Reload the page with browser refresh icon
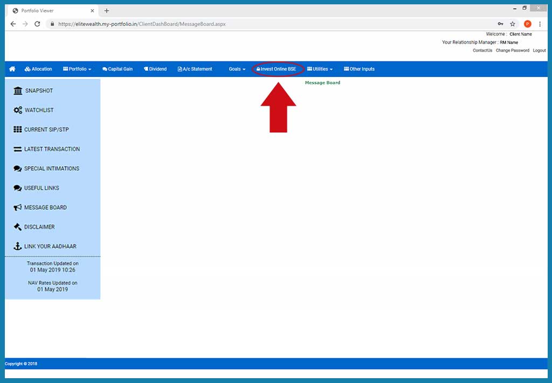Image resolution: width=552 pixels, height=383 pixels. (x=37, y=24)
